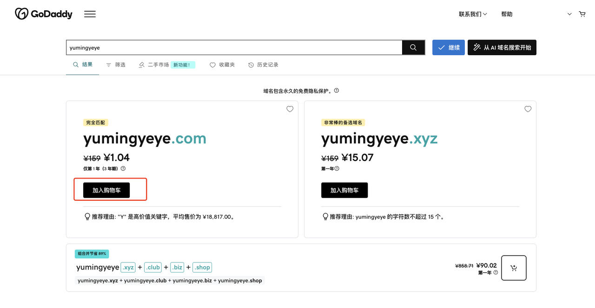The image size is (595, 308).
Task: Open the hamburger navigation menu
Action: click(x=90, y=13)
